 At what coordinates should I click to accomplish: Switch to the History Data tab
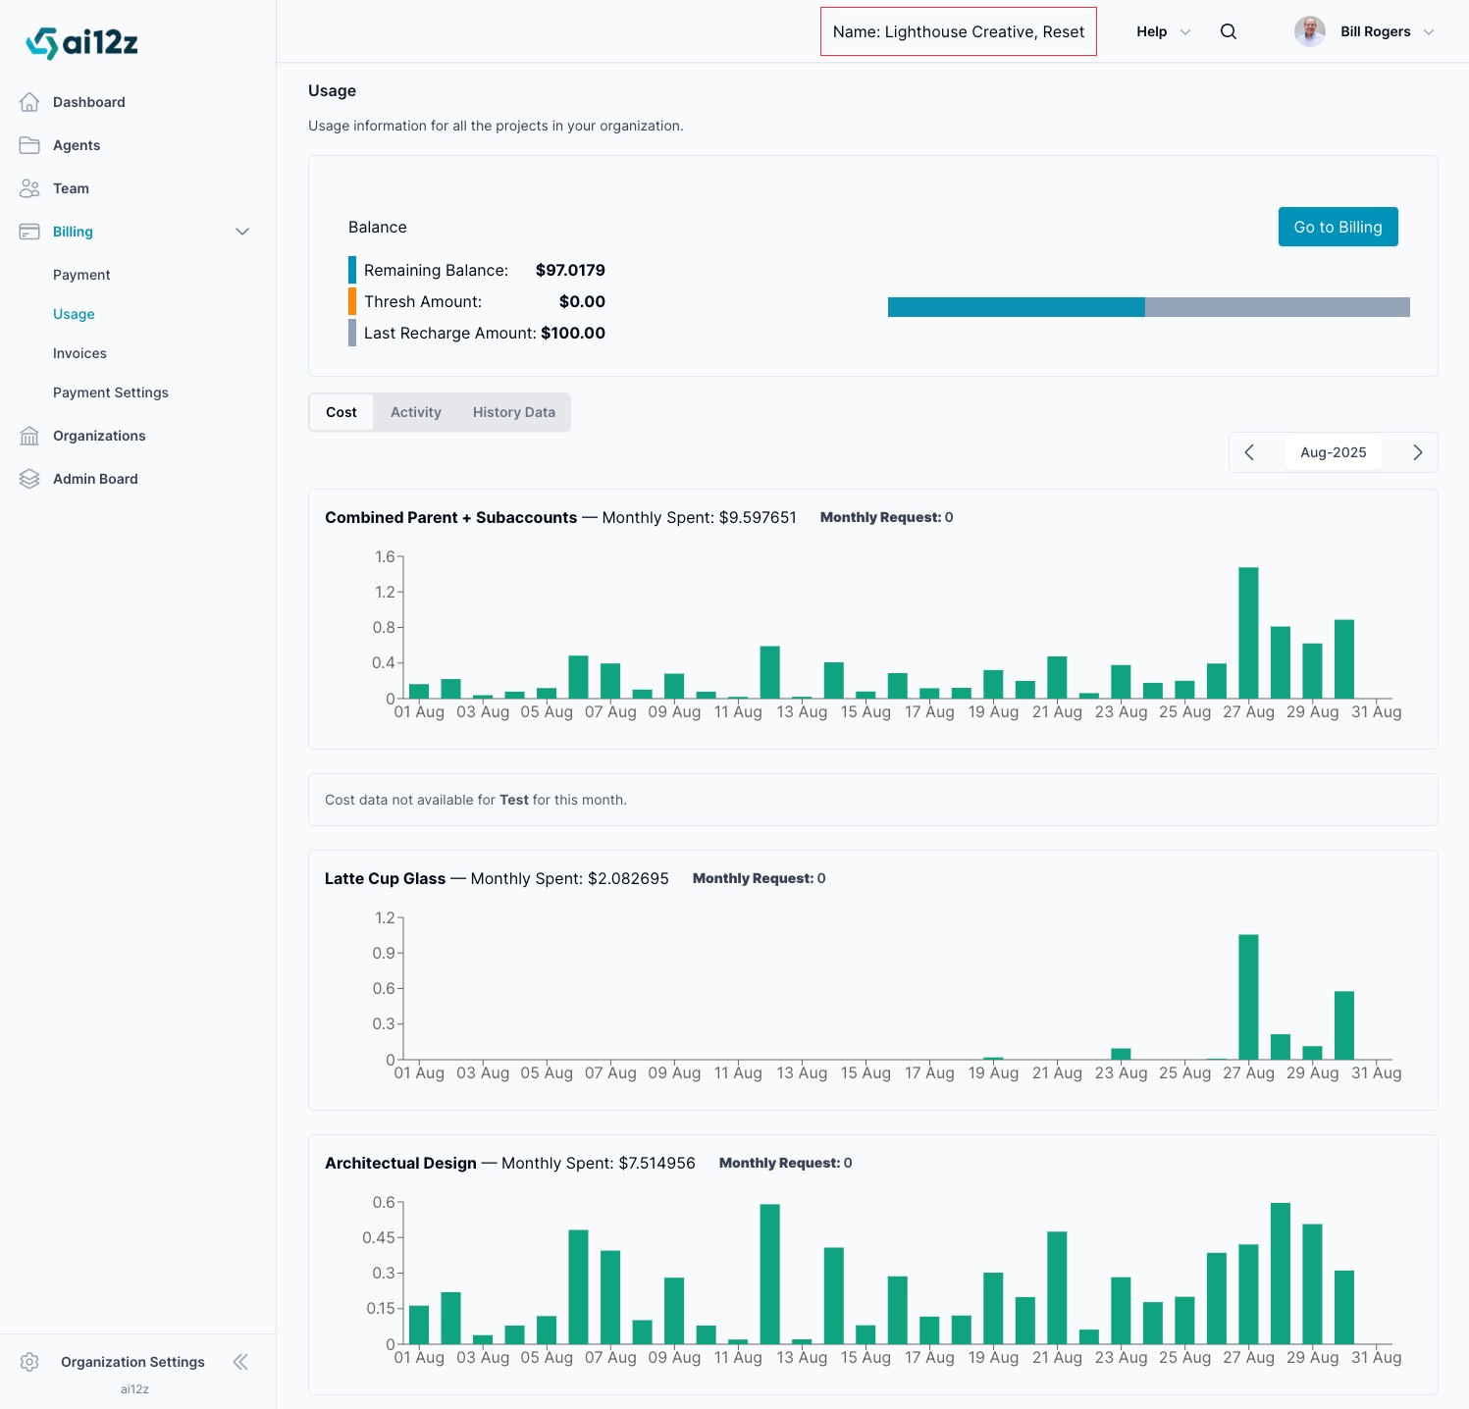513,412
